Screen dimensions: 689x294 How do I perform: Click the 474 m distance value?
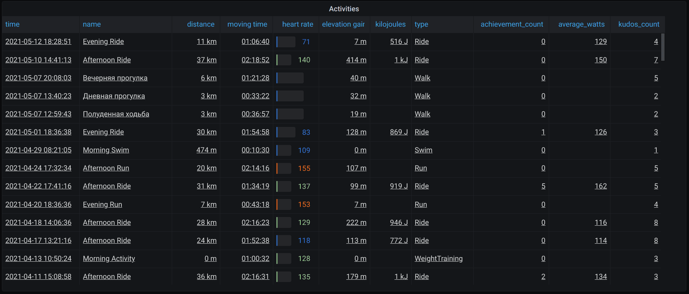[x=206, y=150]
